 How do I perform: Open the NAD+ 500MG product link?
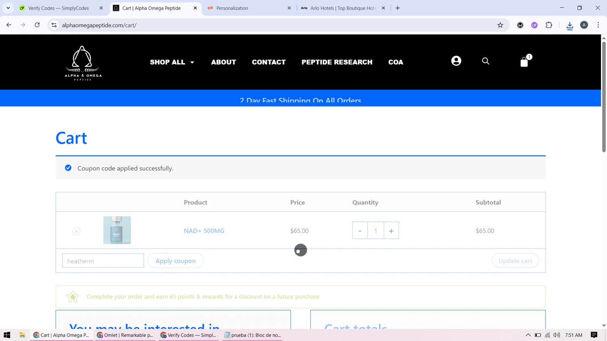pyautogui.click(x=204, y=231)
